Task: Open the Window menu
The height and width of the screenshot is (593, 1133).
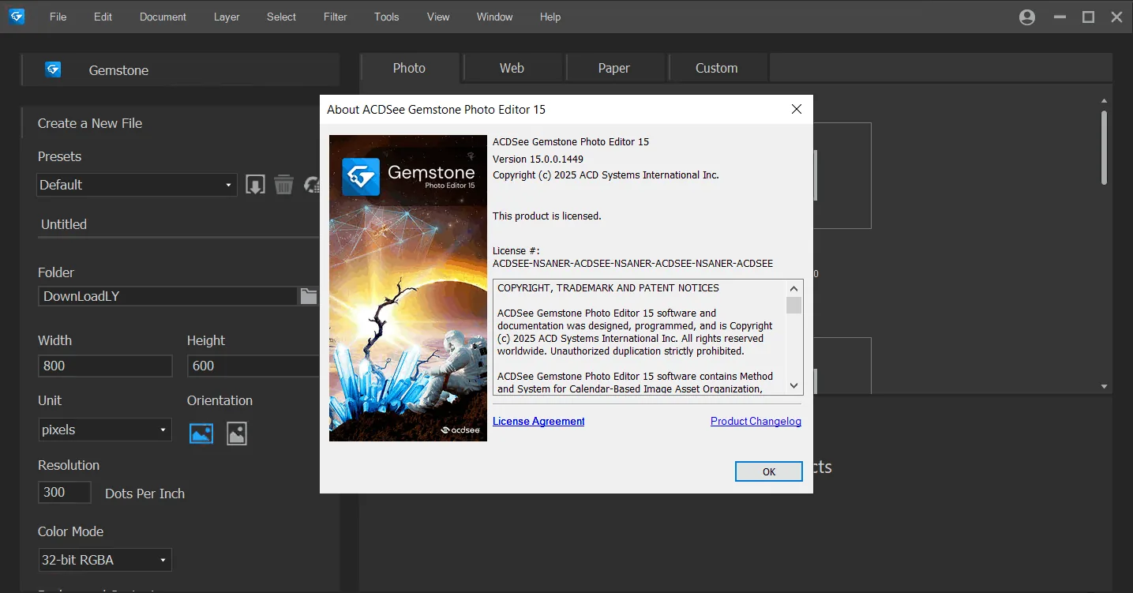Action: pyautogui.click(x=495, y=17)
